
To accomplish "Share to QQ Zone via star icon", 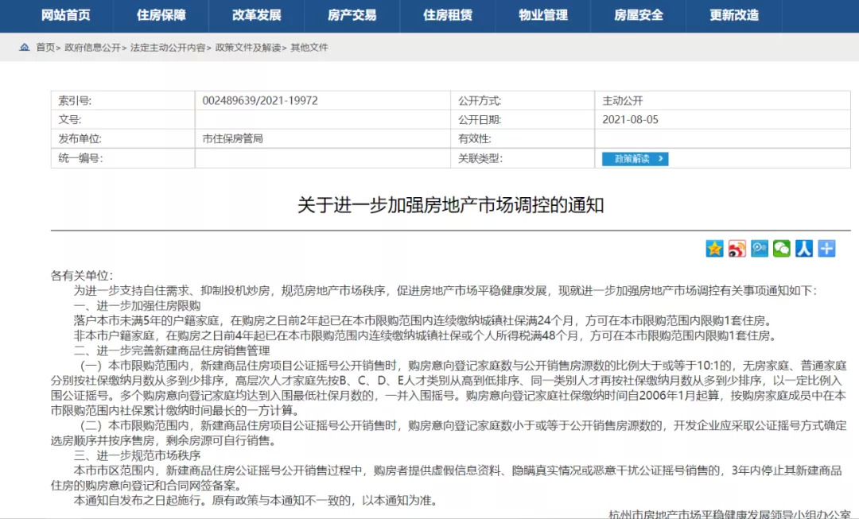I will pyautogui.click(x=714, y=249).
